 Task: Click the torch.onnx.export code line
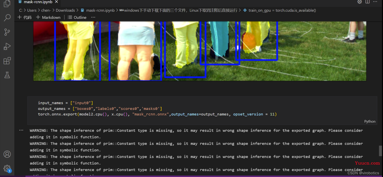tap(157, 114)
